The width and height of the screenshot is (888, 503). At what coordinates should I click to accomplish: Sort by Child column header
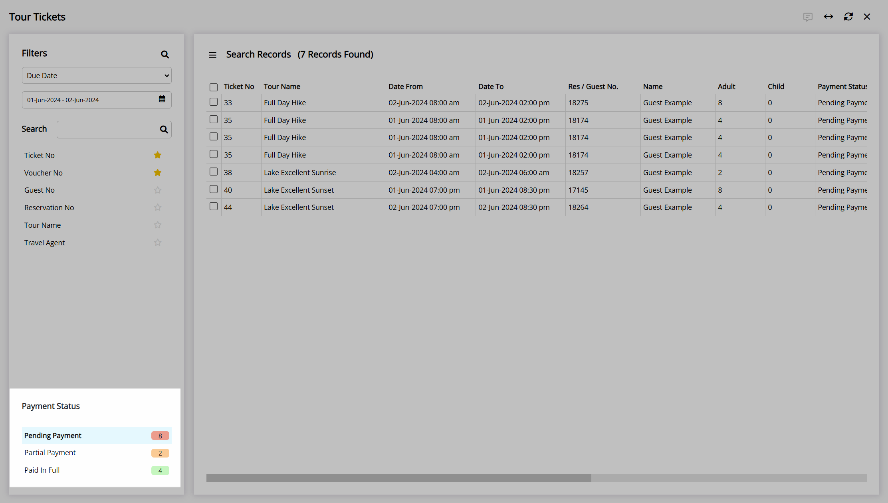[x=776, y=87]
